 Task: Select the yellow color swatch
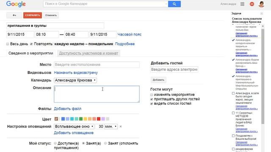[x=85, y=119]
